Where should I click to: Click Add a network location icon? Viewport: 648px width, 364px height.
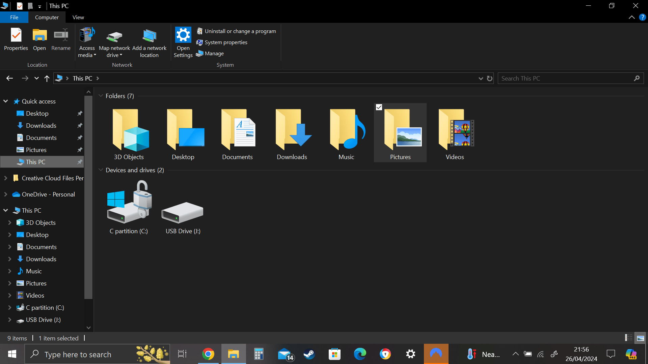point(149,36)
